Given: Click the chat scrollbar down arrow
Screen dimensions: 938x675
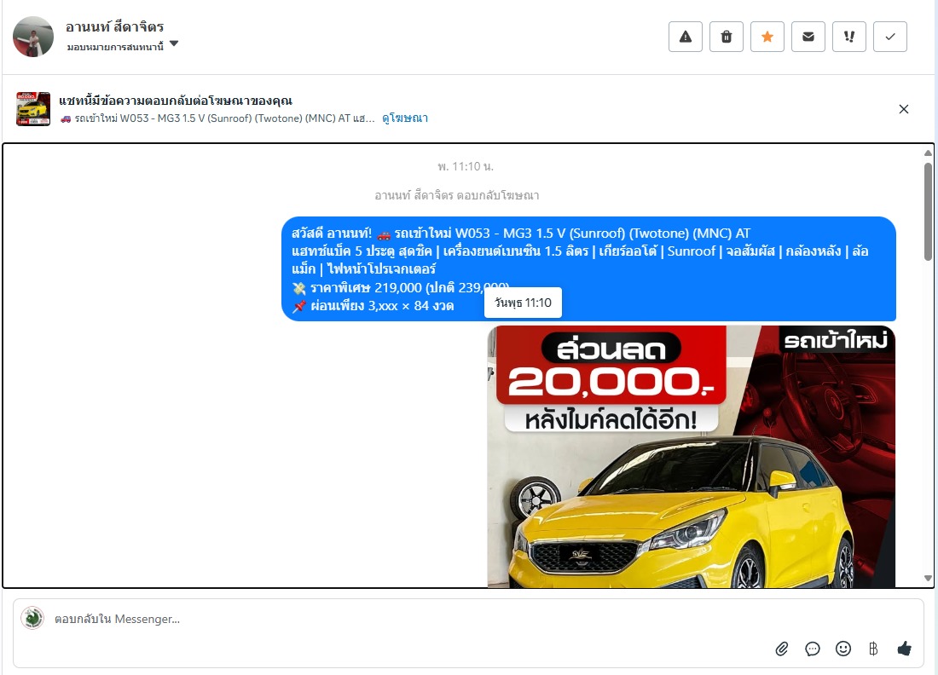Looking at the screenshot, I should pyautogui.click(x=928, y=578).
